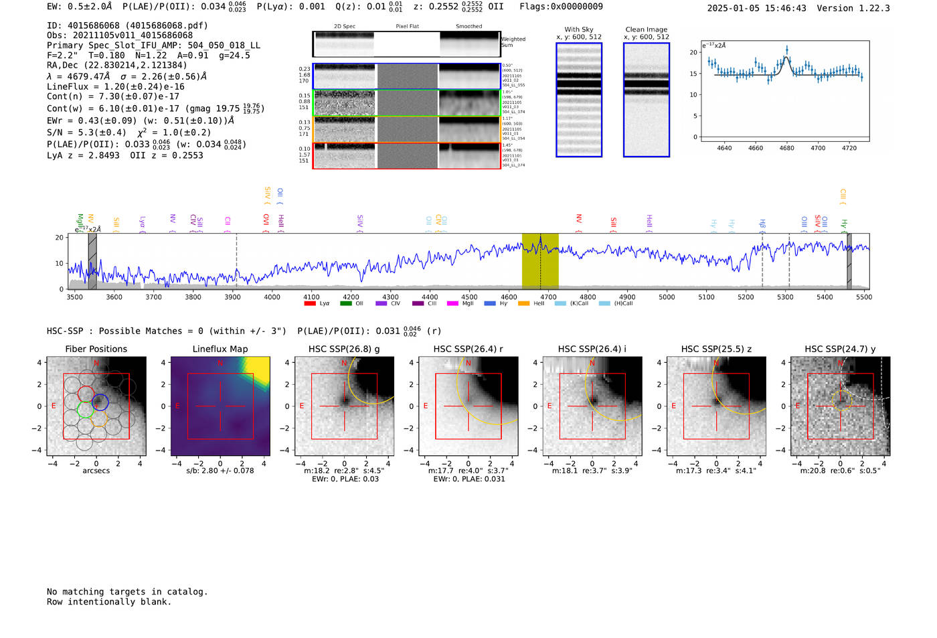Click the Flags:0x00000009 header value

coord(561,7)
